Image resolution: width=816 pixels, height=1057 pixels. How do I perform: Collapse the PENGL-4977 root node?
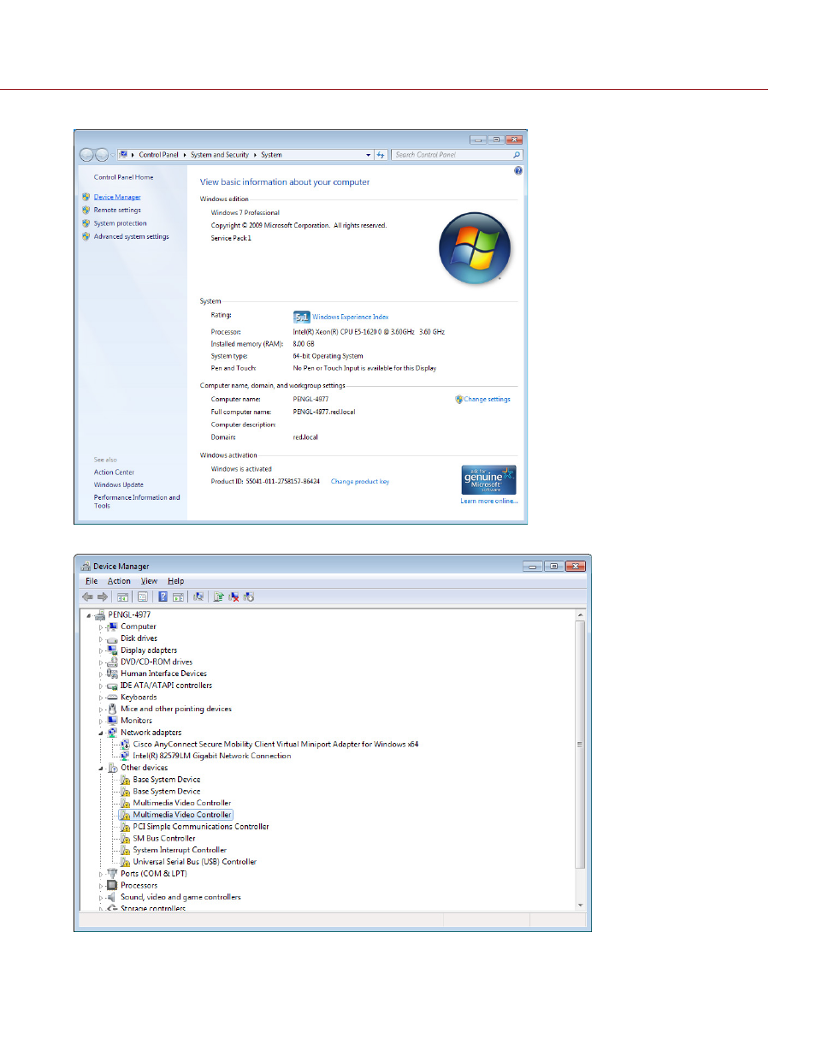(88, 615)
